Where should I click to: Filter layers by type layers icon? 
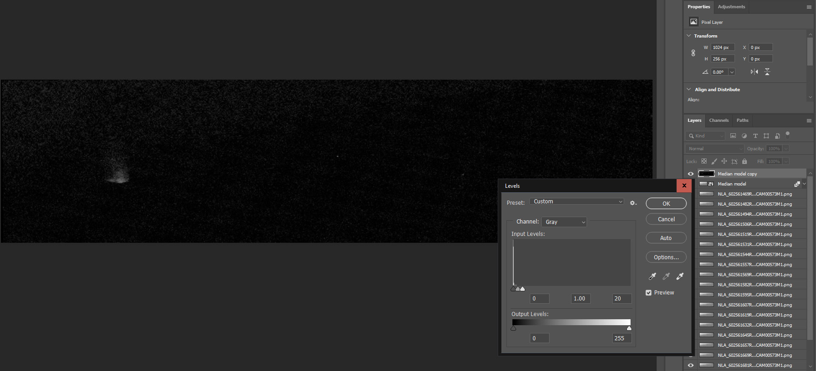[755, 136]
